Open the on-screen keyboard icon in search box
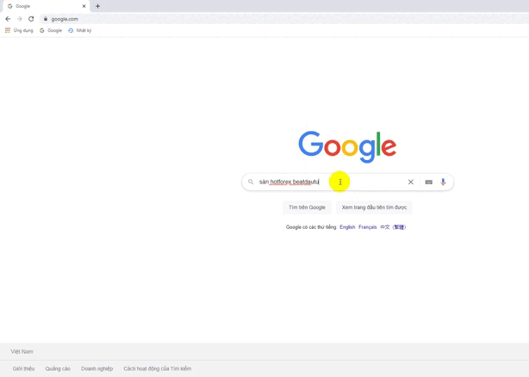This screenshot has width=529, height=377. pyautogui.click(x=429, y=182)
